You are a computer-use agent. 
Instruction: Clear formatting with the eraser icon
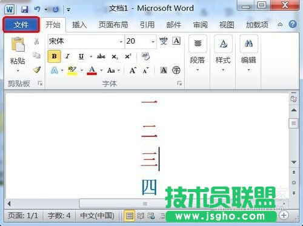pyautogui.click(x=145, y=56)
